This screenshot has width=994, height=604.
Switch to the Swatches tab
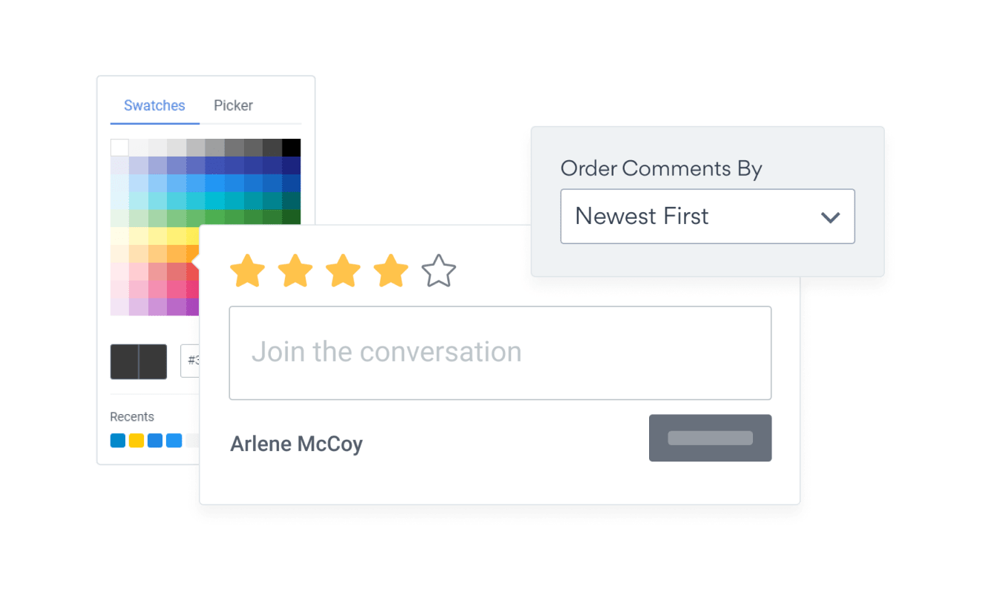(x=154, y=105)
